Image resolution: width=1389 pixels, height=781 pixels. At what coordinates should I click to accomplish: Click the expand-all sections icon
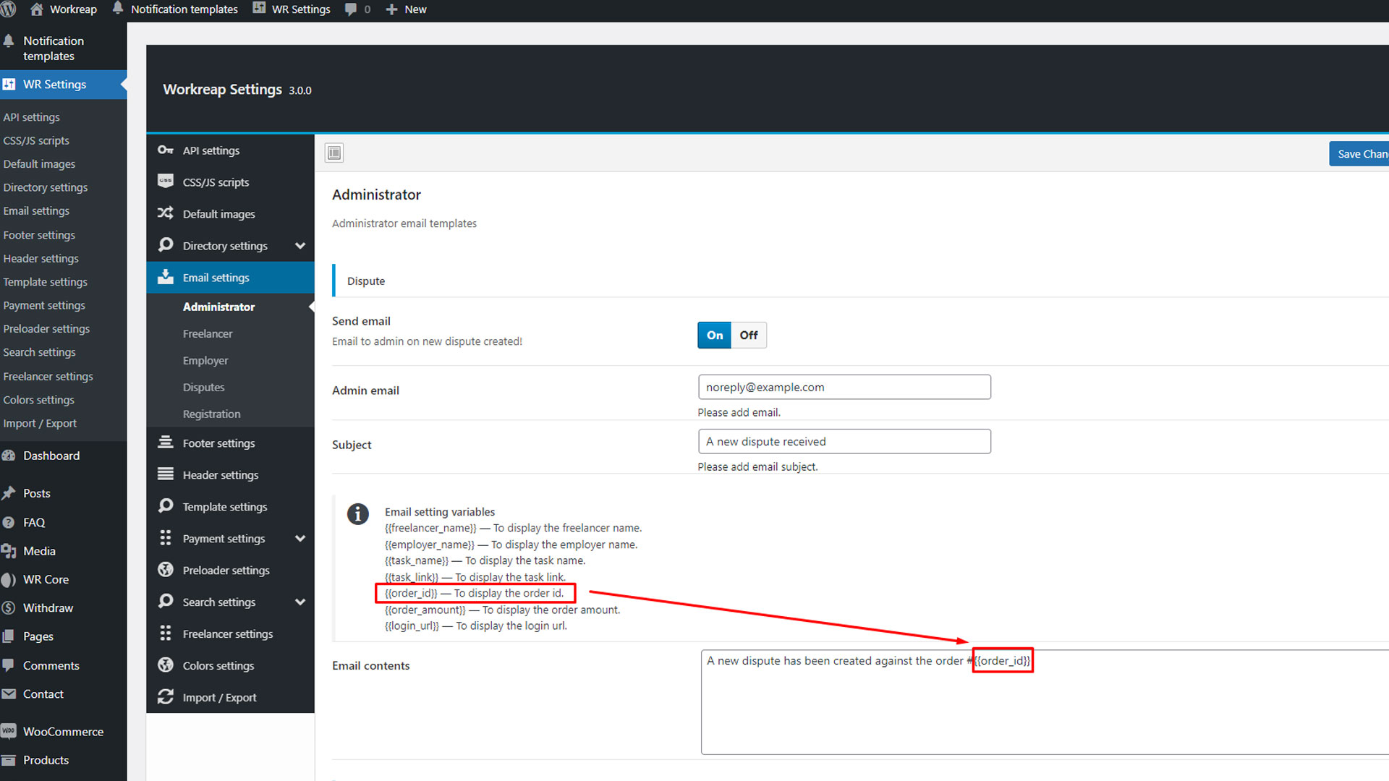[334, 153]
